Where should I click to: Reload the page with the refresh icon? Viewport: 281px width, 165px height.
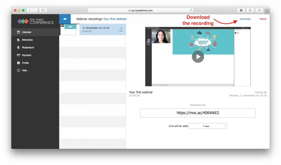[191, 10]
